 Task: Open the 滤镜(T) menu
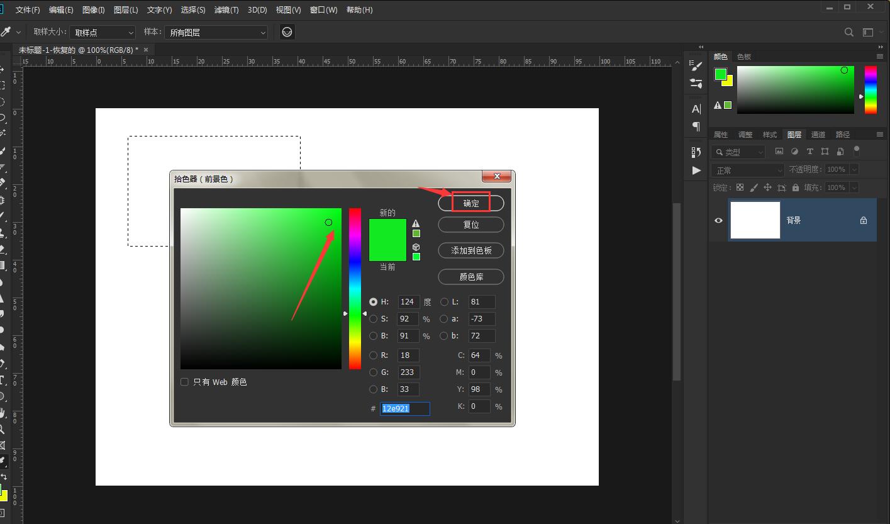[x=226, y=10]
